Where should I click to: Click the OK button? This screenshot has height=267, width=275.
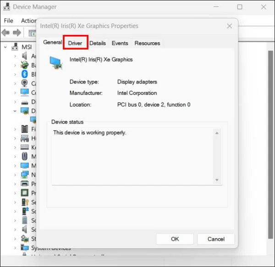click(x=175, y=239)
